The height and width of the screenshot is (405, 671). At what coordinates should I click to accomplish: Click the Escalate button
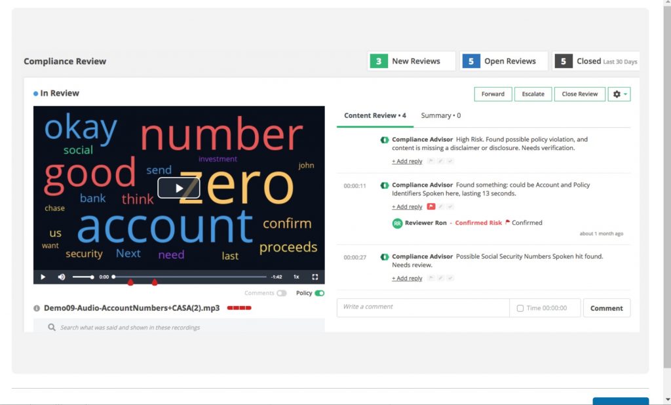pos(533,94)
